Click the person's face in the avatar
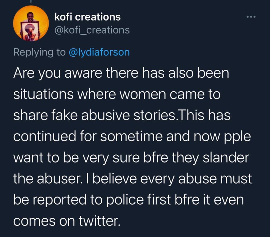 coord(31,16)
